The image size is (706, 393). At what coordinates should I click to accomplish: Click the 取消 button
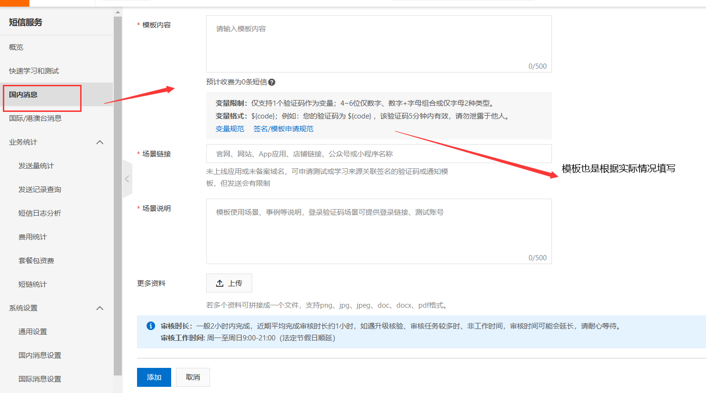click(x=193, y=377)
